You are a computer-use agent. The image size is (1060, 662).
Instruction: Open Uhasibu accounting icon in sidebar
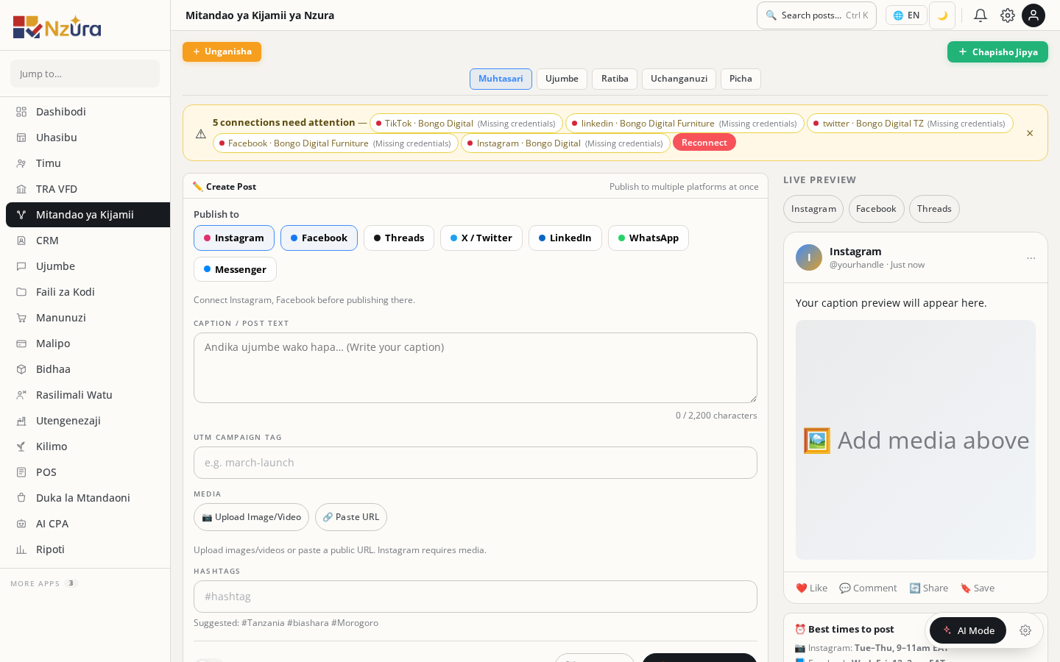tap(21, 138)
